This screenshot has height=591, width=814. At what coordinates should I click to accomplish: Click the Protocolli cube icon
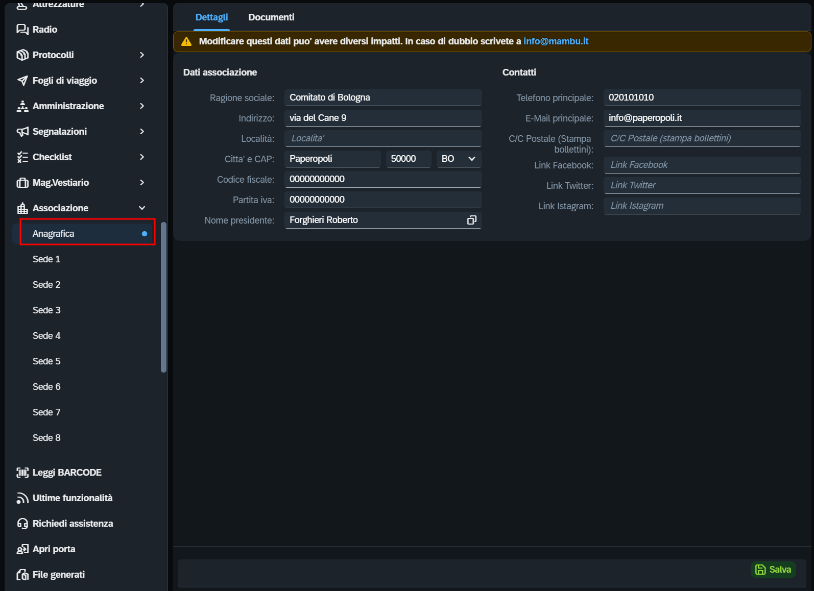coord(22,55)
